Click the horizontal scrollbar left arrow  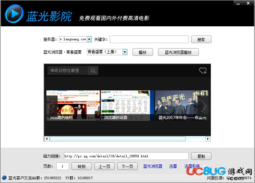[x=47, y=139]
